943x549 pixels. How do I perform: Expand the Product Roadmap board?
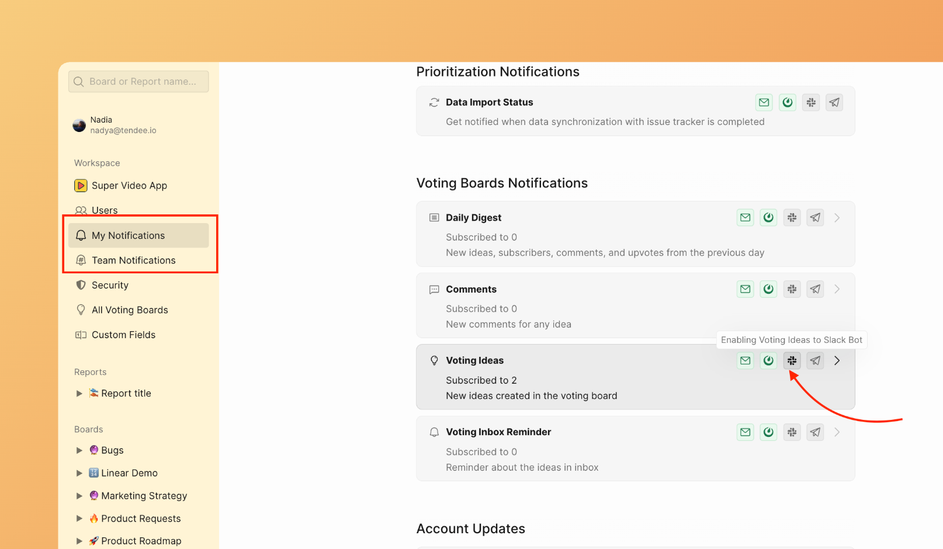(x=79, y=541)
